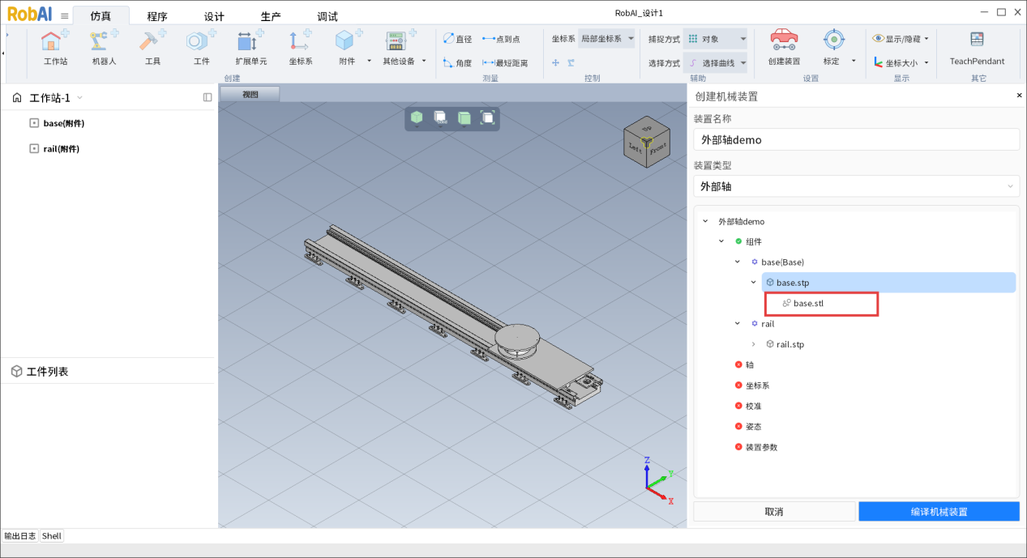This screenshot has width=1027, height=558.
Task: Click the 取消 cancel button
Action: click(774, 512)
